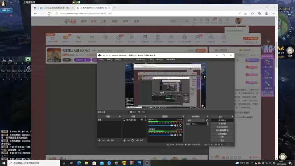Open Douyu games dropdown in navigation
The width and height of the screenshot is (295, 166).
(126, 21)
